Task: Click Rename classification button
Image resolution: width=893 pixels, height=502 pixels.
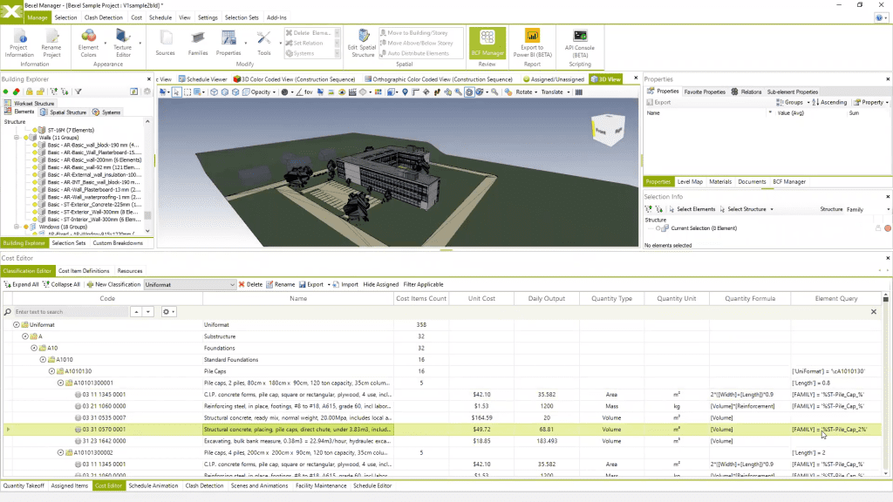Action: pyautogui.click(x=280, y=285)
